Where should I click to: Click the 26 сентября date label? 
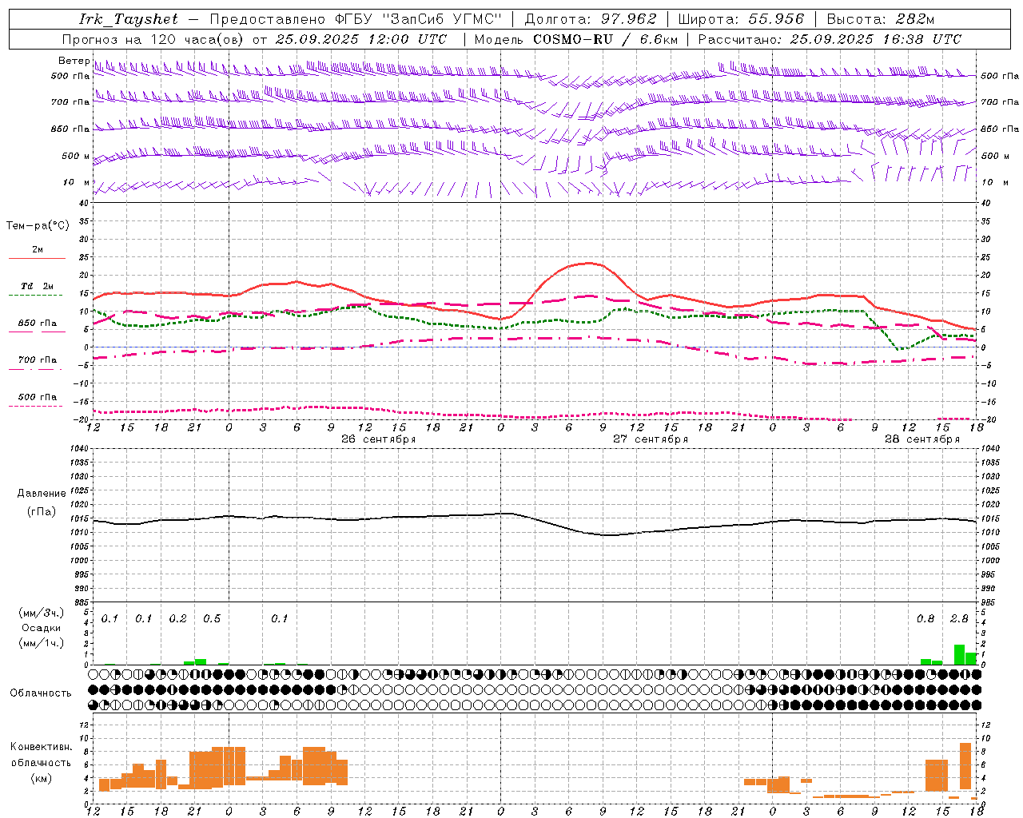(x=378, y=439)
